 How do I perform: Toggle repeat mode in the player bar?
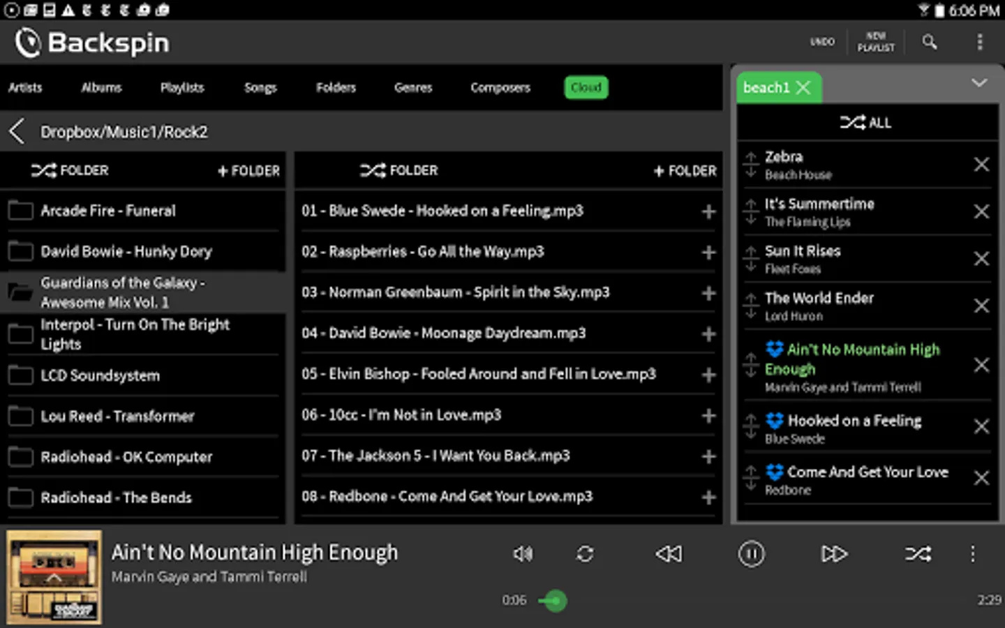[585, 554]
